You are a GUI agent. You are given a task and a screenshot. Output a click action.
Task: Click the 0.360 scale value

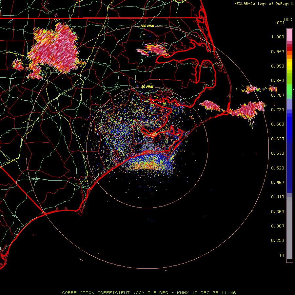pyautogui.click(x=278, y=212)
